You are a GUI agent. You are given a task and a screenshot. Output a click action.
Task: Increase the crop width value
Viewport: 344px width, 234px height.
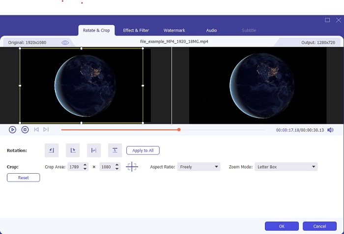(x=86, y=165)
